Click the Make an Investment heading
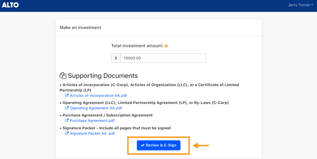The width and height of the screenshot is (317, 159). [x=80, y=28]
